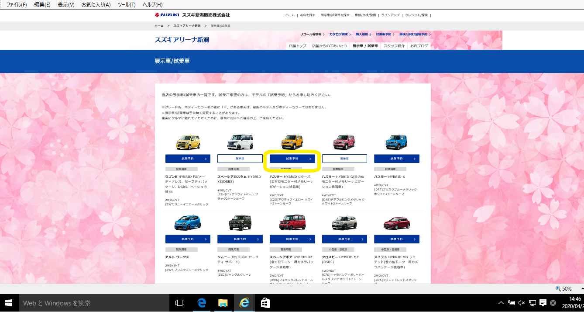
Task: Click the taskbar search box
Action: (x=94, y=302)
